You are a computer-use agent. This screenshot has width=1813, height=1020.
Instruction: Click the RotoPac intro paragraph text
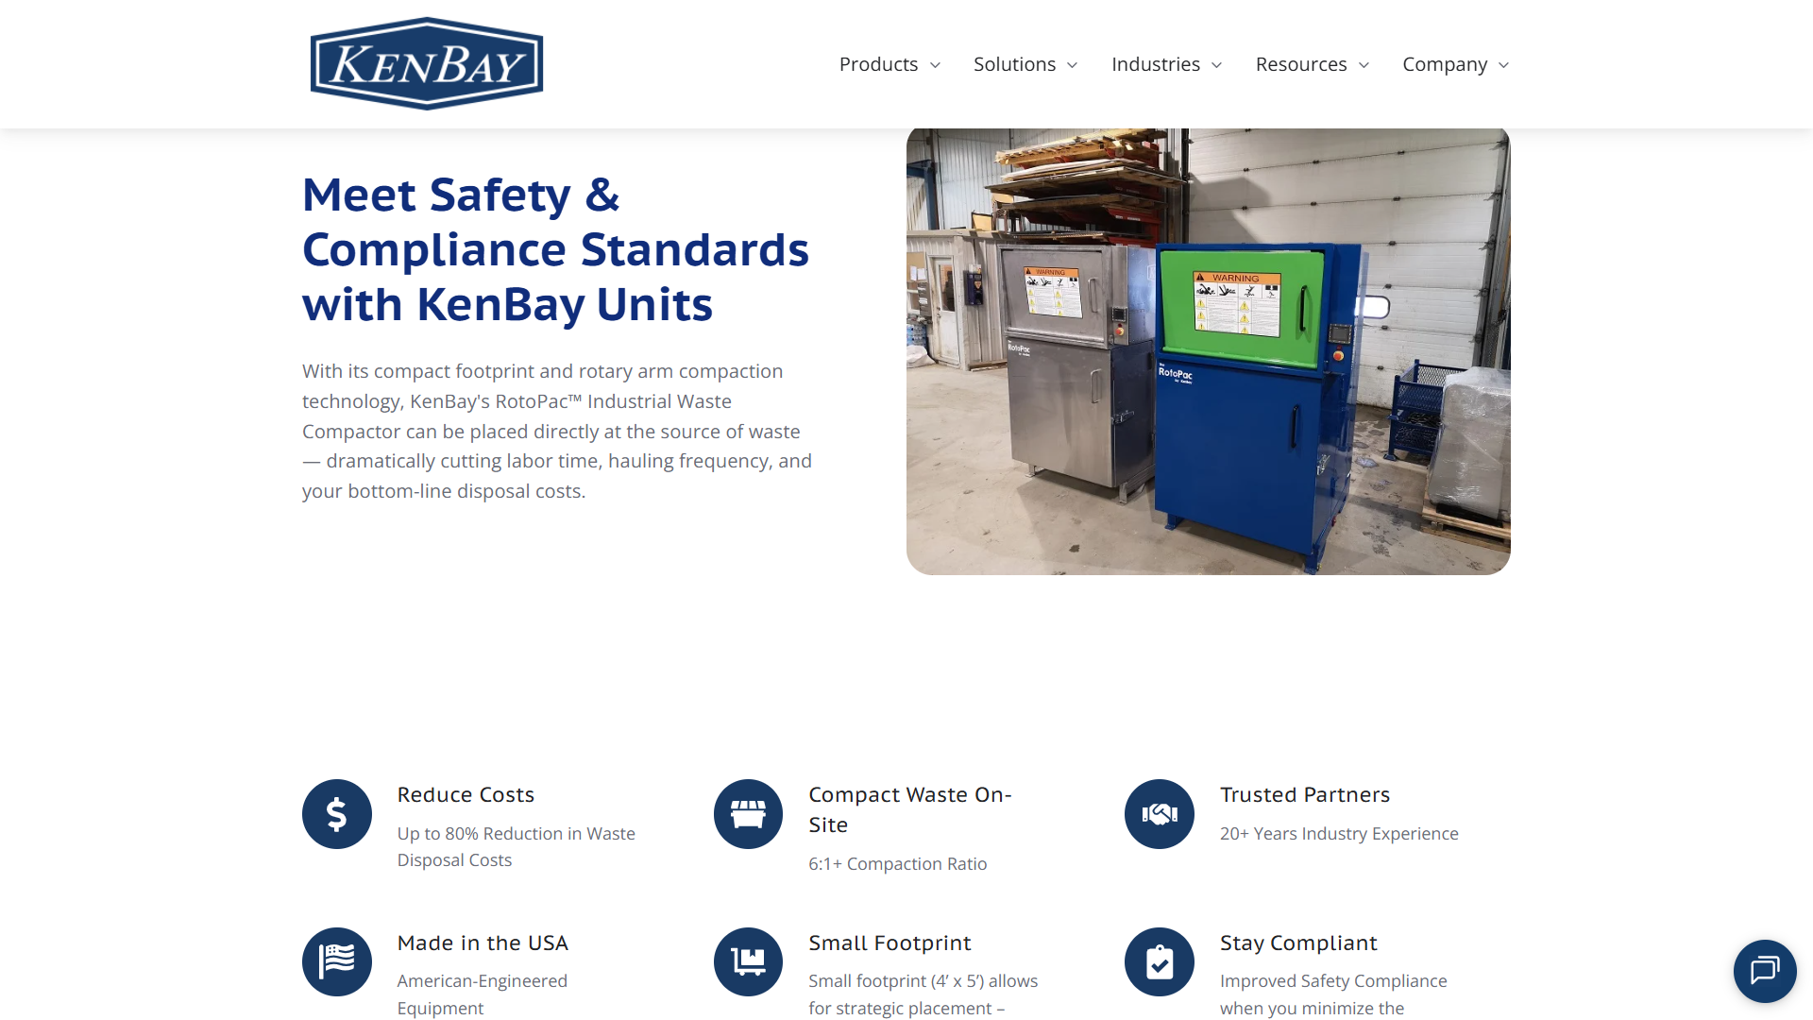click(557, 431)
